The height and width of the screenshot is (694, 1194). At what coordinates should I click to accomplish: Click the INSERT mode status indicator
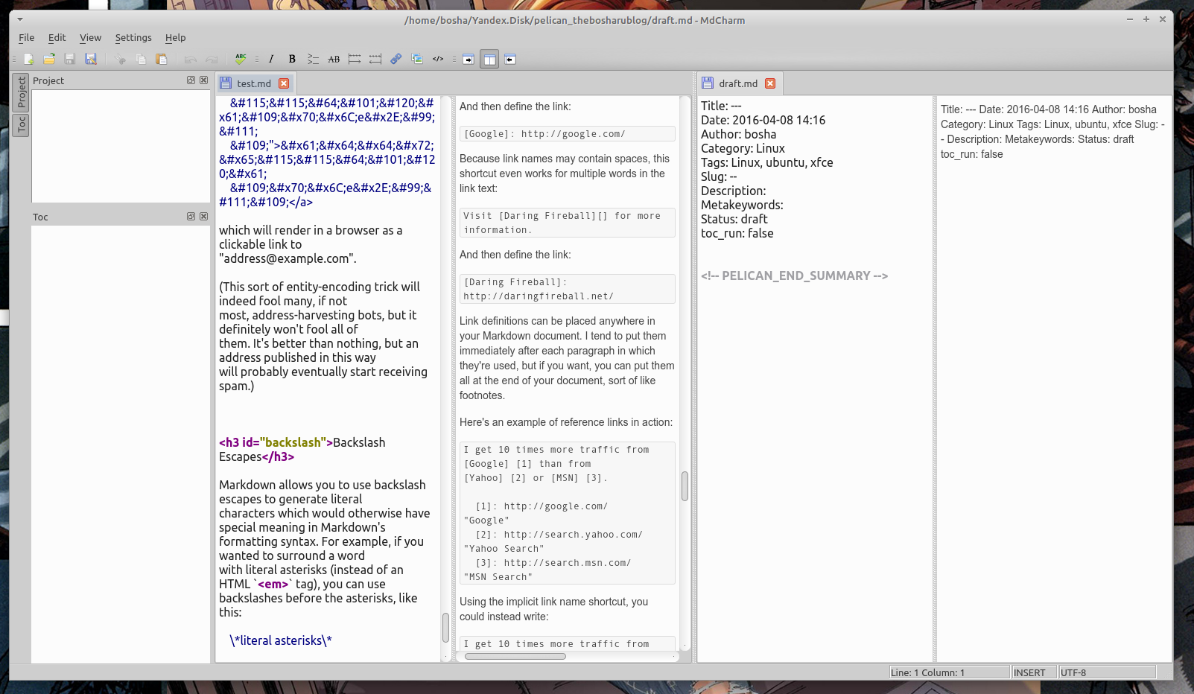tap(1034, 672)
